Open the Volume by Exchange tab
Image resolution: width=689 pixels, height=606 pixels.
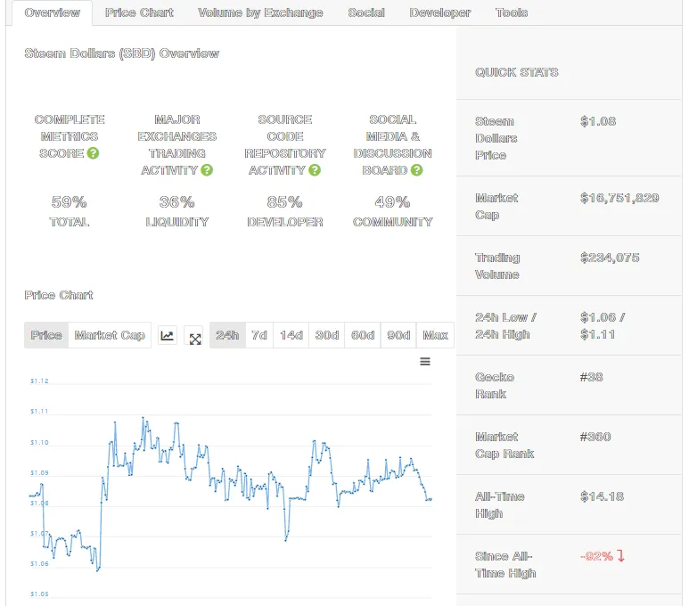click(260, 12)
